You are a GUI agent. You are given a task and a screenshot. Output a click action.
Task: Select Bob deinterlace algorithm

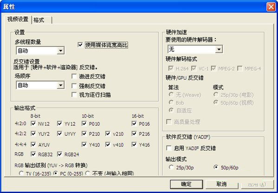[171, 102]
